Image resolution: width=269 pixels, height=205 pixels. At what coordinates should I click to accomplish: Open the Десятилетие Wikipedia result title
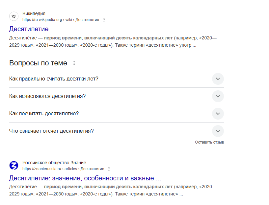tap(29, 29)
